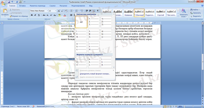
Task: Click the font color (A) swatch
Action: click(63, 15)
